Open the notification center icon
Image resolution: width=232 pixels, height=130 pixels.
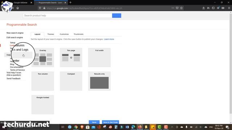coord(227,127)
